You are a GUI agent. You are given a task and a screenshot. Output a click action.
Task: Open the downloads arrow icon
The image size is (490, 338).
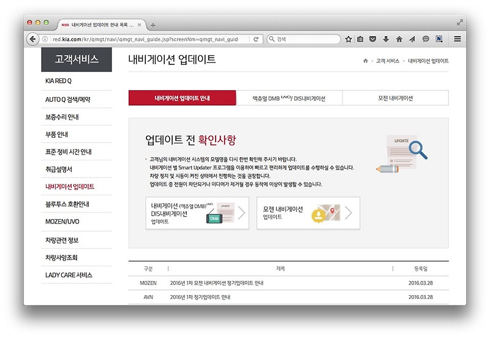(386, 39)
